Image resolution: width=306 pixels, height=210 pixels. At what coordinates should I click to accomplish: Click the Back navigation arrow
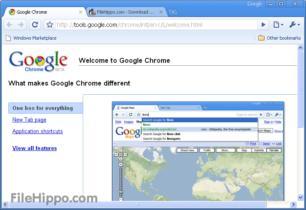[x=10, y=25]
